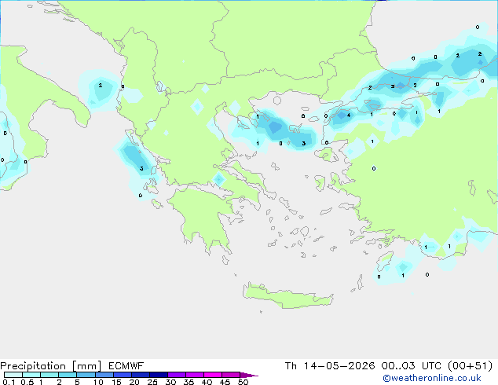Screen dimensions: 498x385
Task: Click the '2' value in the Adriatic Sea
Action: pyautogui.click(x=101, y=85)
